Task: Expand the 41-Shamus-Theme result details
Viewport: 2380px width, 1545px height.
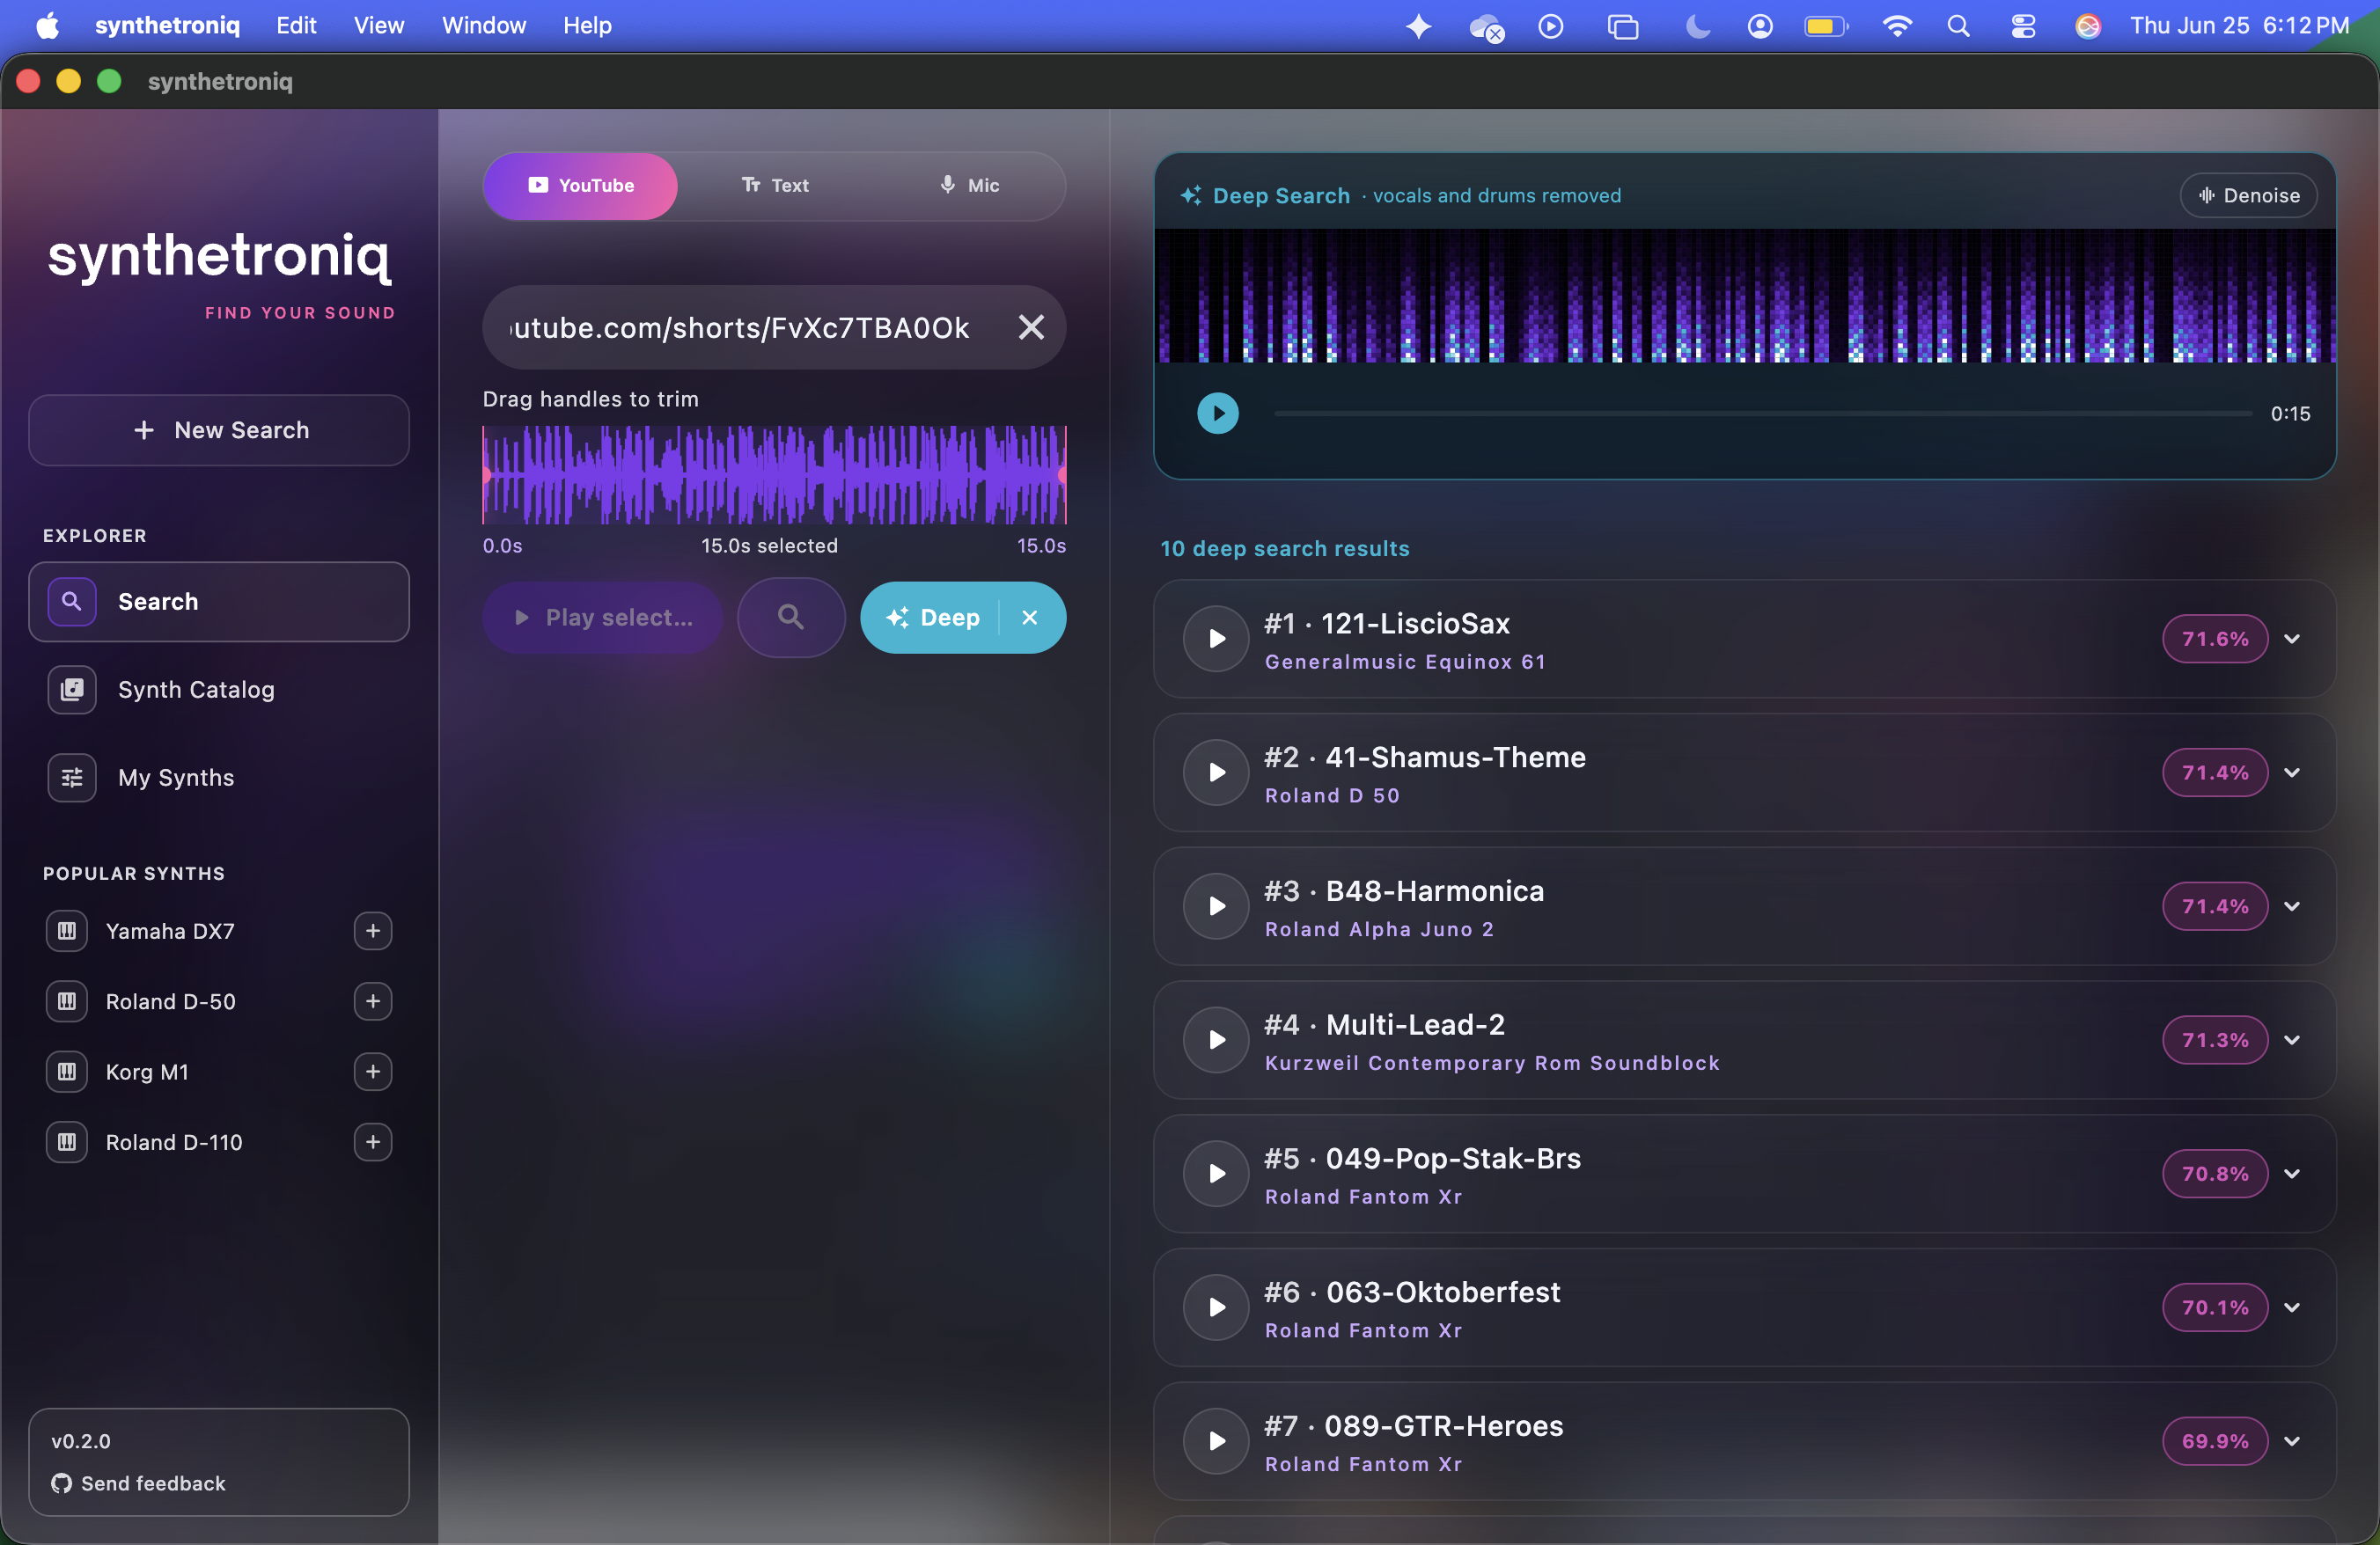Action: pyautogui.click(x=2292, y=772)
